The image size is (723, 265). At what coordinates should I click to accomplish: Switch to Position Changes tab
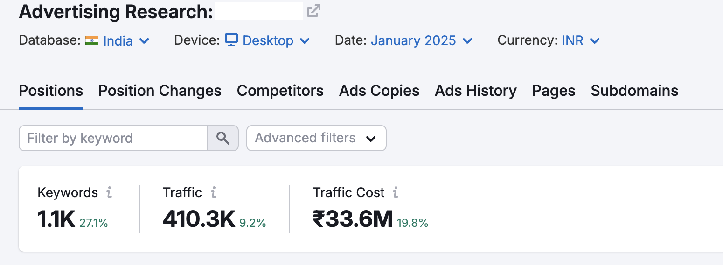pos(160,91)
